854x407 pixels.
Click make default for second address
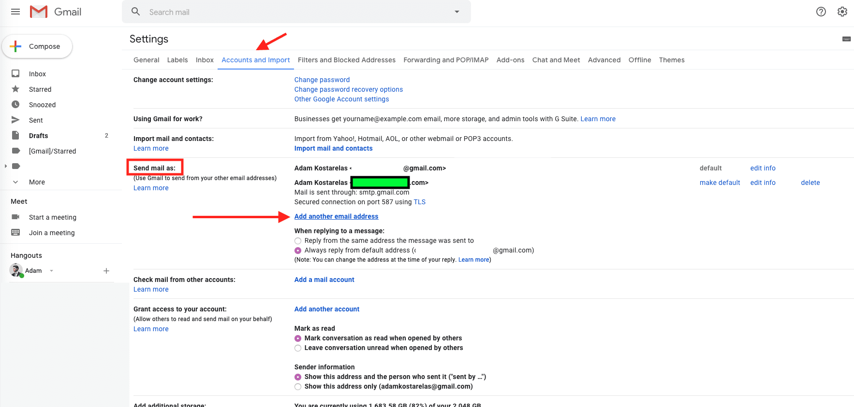[720, 182]
